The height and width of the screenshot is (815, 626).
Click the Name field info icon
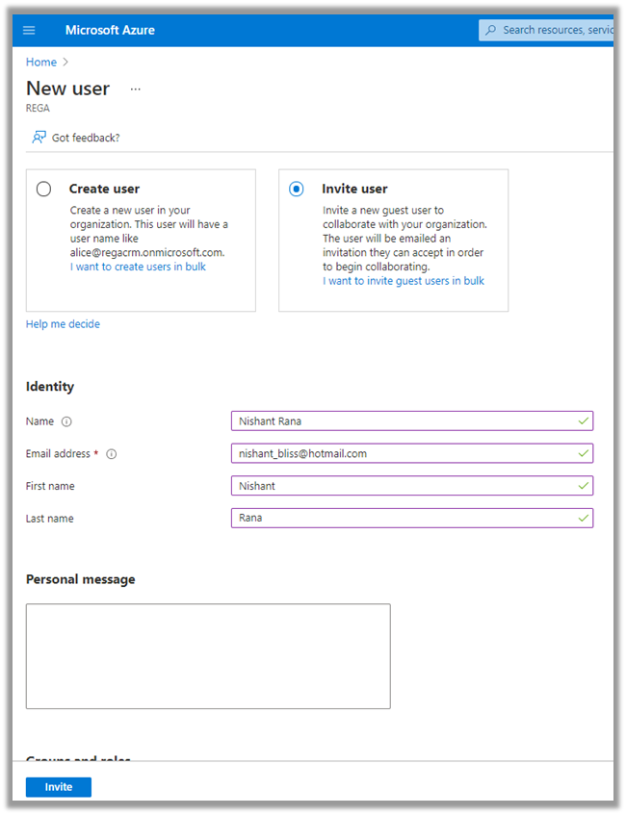(x=66, y=421)
